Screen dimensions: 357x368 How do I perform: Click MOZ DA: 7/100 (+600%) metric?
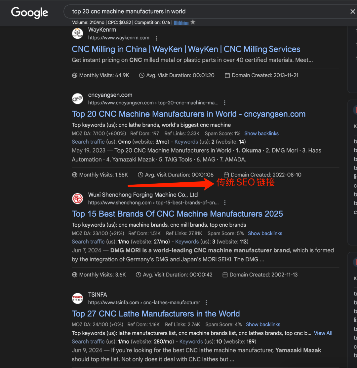pyautogui.click(x=99, y=133)
